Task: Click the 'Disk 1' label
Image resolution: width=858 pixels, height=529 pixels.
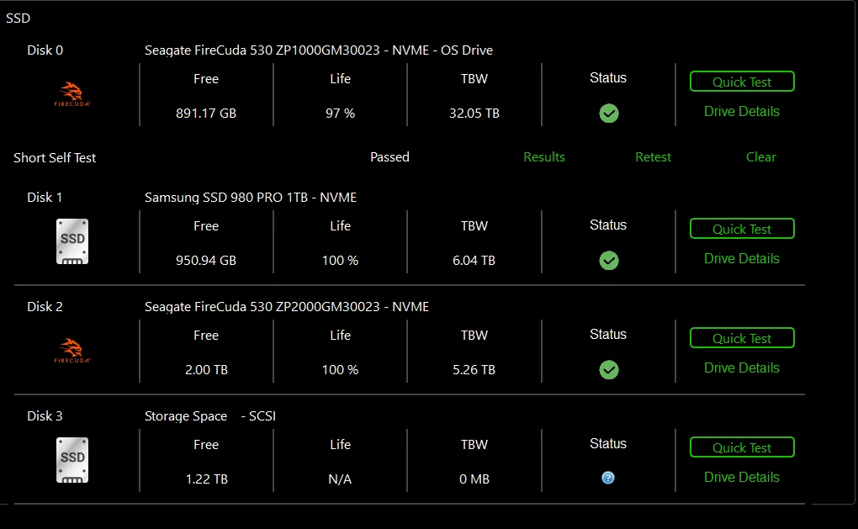Action: point(45,198)
